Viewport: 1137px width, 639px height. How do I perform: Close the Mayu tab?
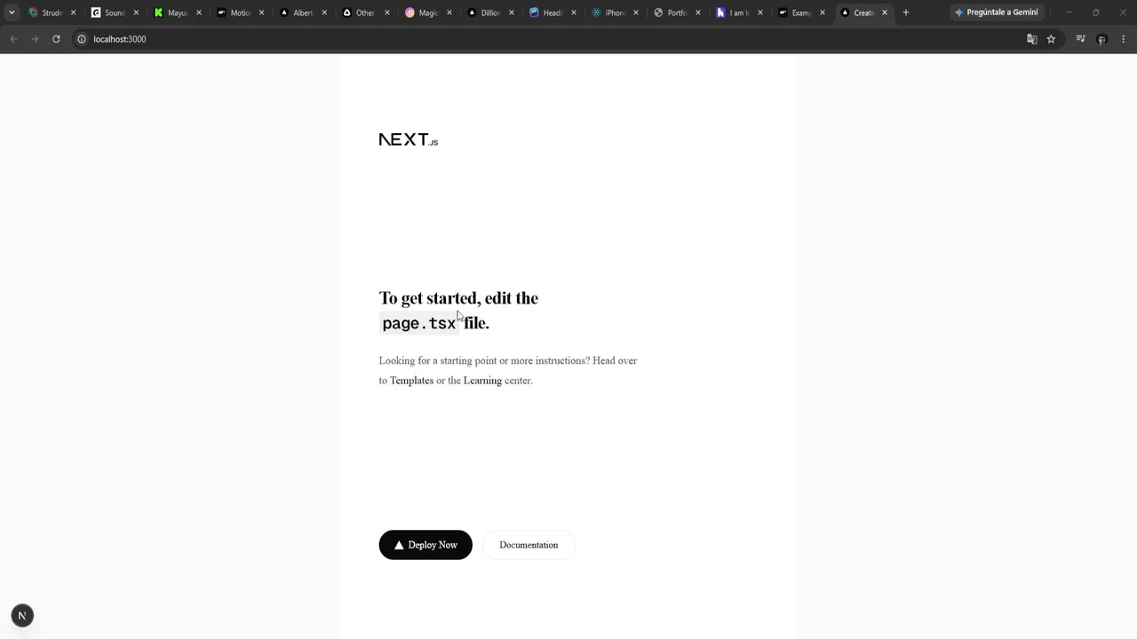[199, 12]
